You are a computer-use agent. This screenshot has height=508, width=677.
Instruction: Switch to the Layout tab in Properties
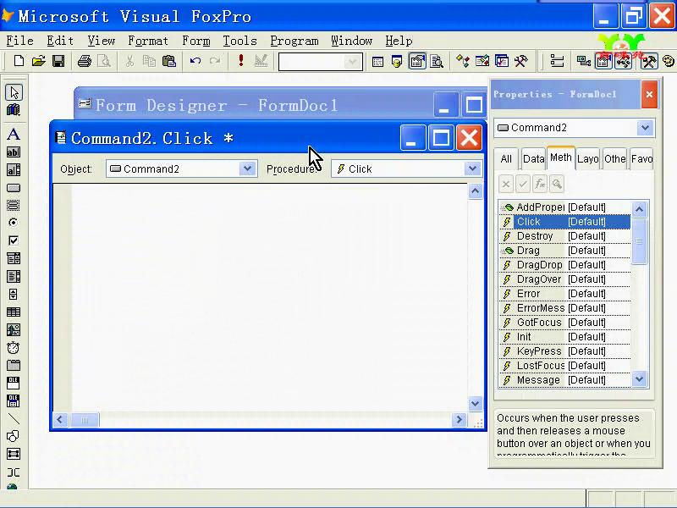(587, 159)
